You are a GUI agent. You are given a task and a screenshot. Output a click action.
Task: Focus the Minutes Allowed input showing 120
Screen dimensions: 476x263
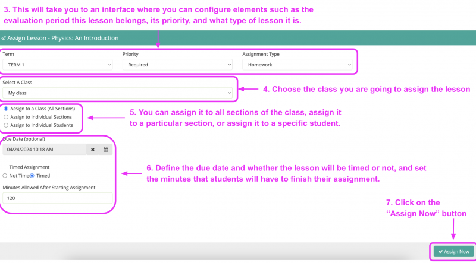point(58,198)
